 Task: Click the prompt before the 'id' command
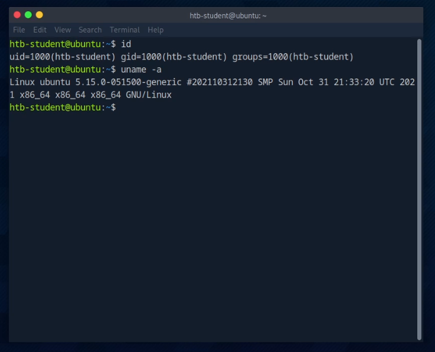[63, 44]
